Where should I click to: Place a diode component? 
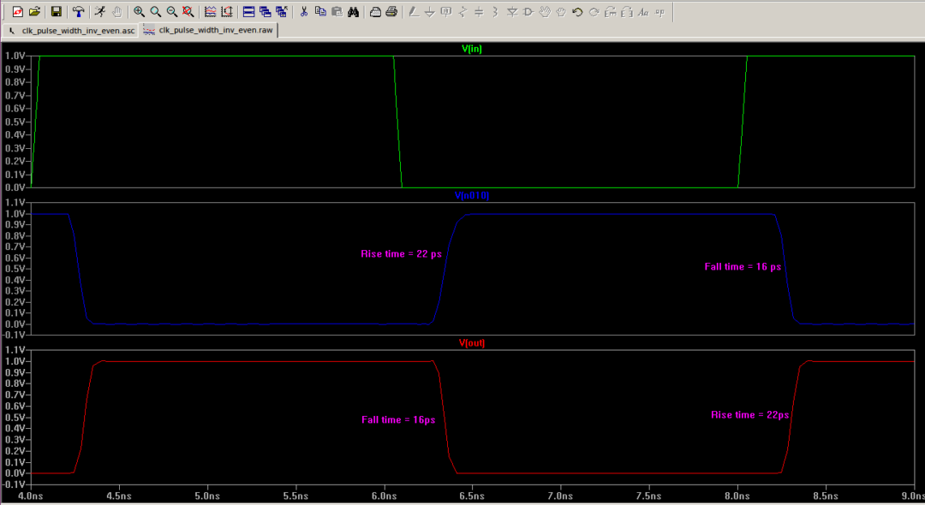[x=512, y=12]
